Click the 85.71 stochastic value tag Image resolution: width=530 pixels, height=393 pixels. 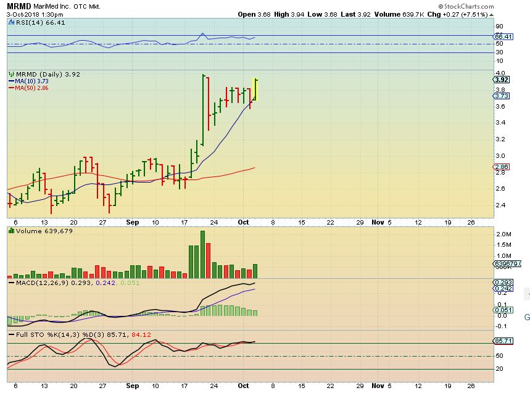[x=503, y=341]
